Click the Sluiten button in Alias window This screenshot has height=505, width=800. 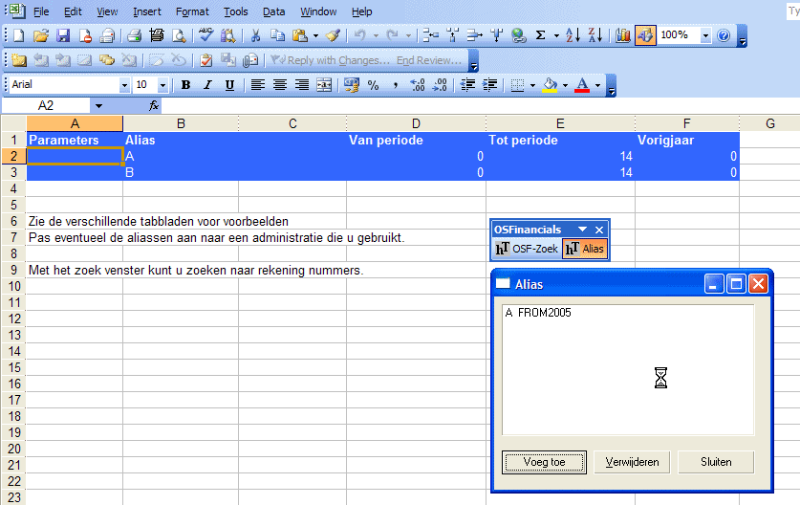[716, 462]
